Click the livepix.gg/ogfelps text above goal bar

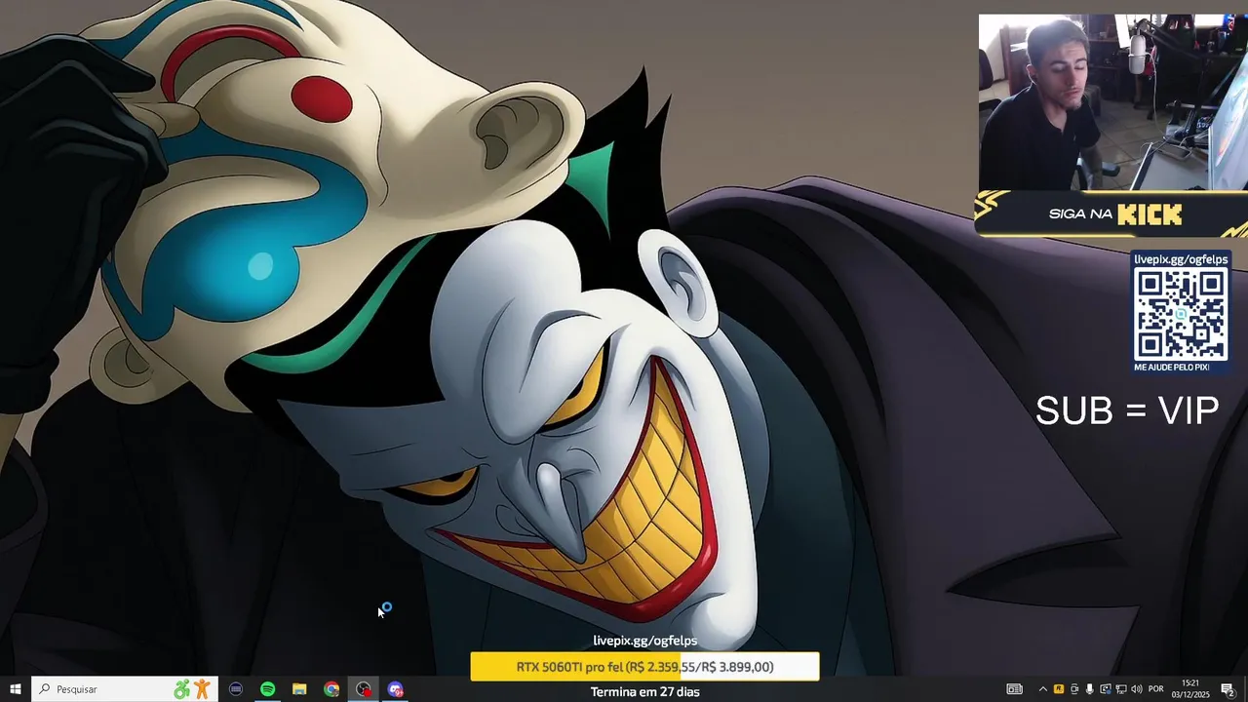[644, 641]
